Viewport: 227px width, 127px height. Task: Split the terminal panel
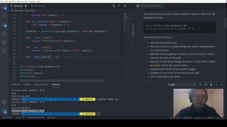tap(206, 85)
